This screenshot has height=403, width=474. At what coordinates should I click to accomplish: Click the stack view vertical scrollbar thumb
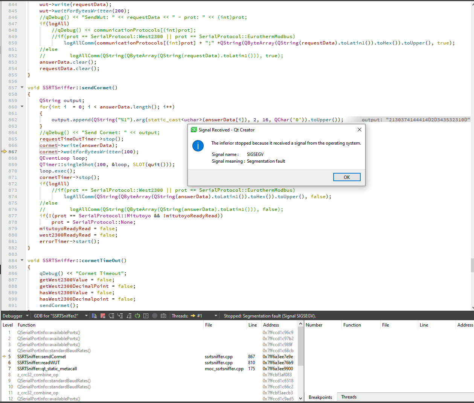point(300,346)
